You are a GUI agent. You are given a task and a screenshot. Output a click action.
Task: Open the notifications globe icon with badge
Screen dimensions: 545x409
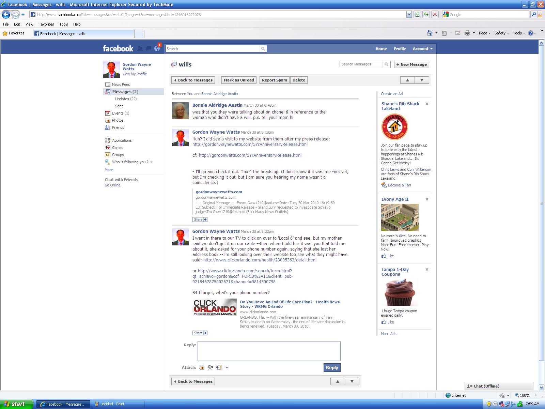point(157,48)
